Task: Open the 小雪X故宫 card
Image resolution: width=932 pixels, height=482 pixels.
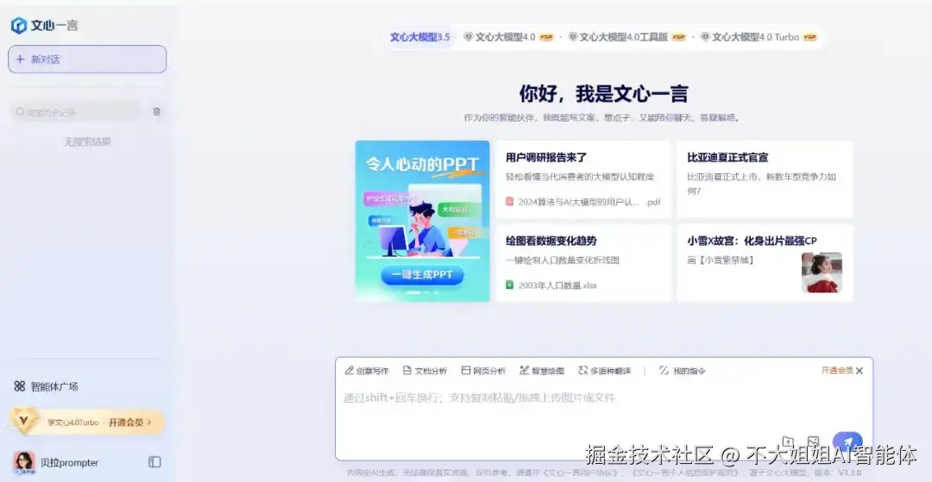Action: pos(765,263)
